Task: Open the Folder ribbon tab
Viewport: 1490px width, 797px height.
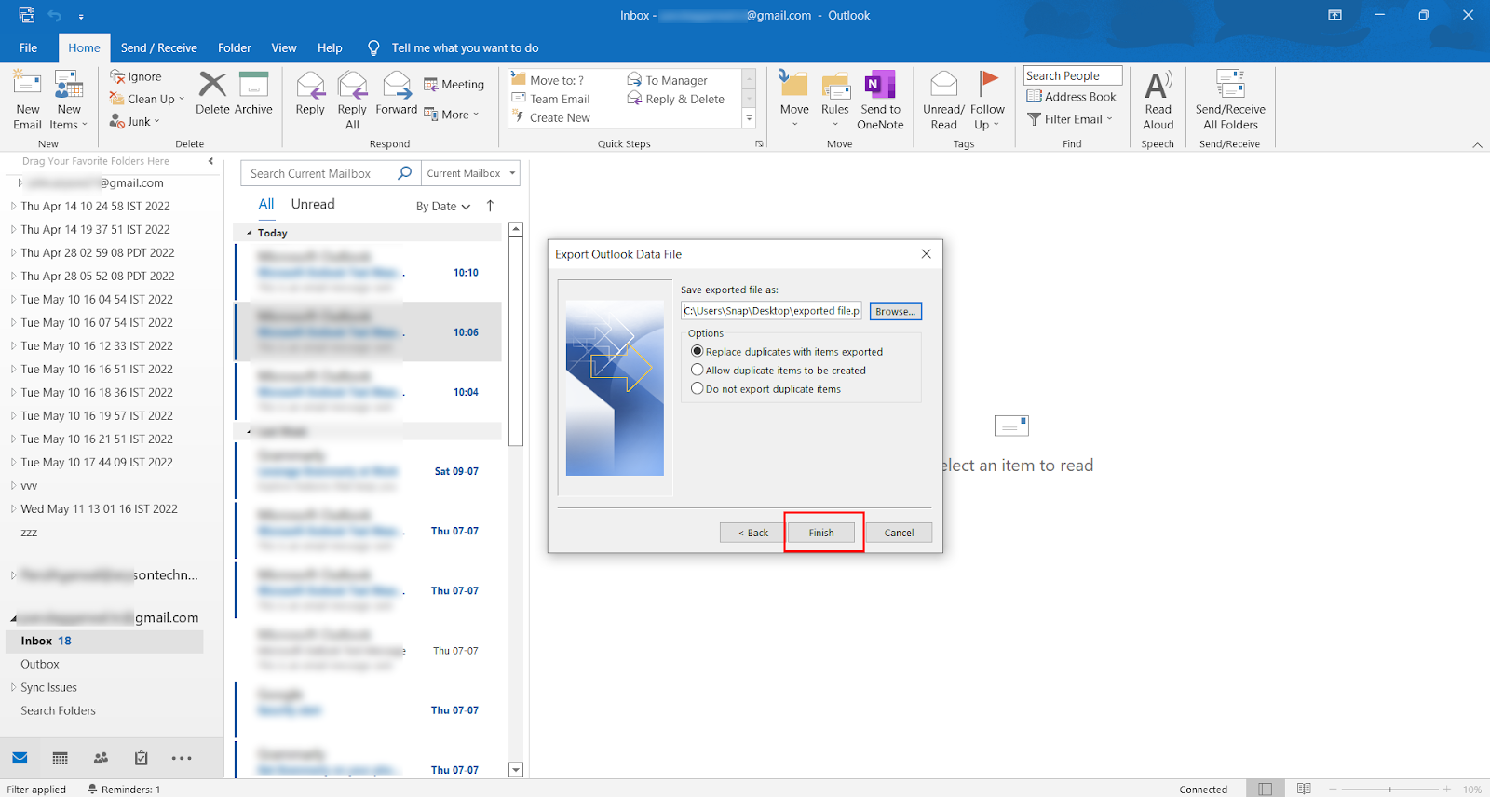Action: click(234, 47)
